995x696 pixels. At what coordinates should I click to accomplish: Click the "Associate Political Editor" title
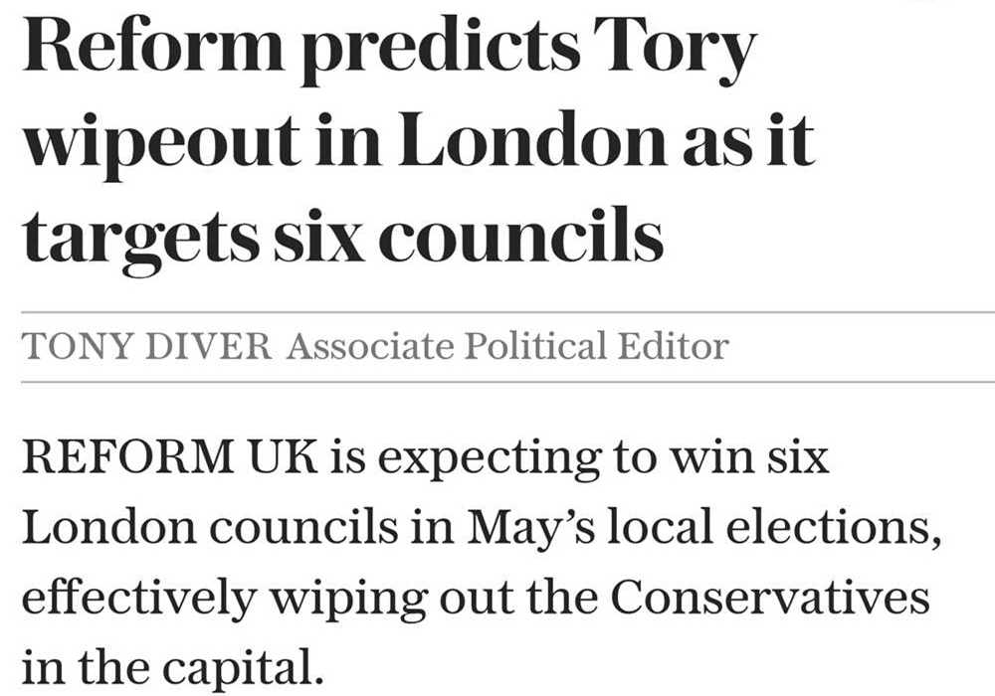click(x=507, y=347)
